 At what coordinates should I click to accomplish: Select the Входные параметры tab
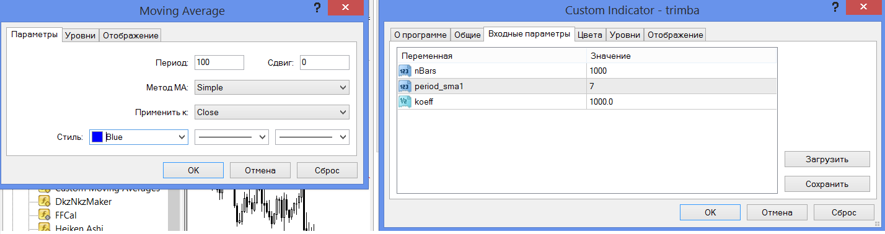tap(529, 34)
